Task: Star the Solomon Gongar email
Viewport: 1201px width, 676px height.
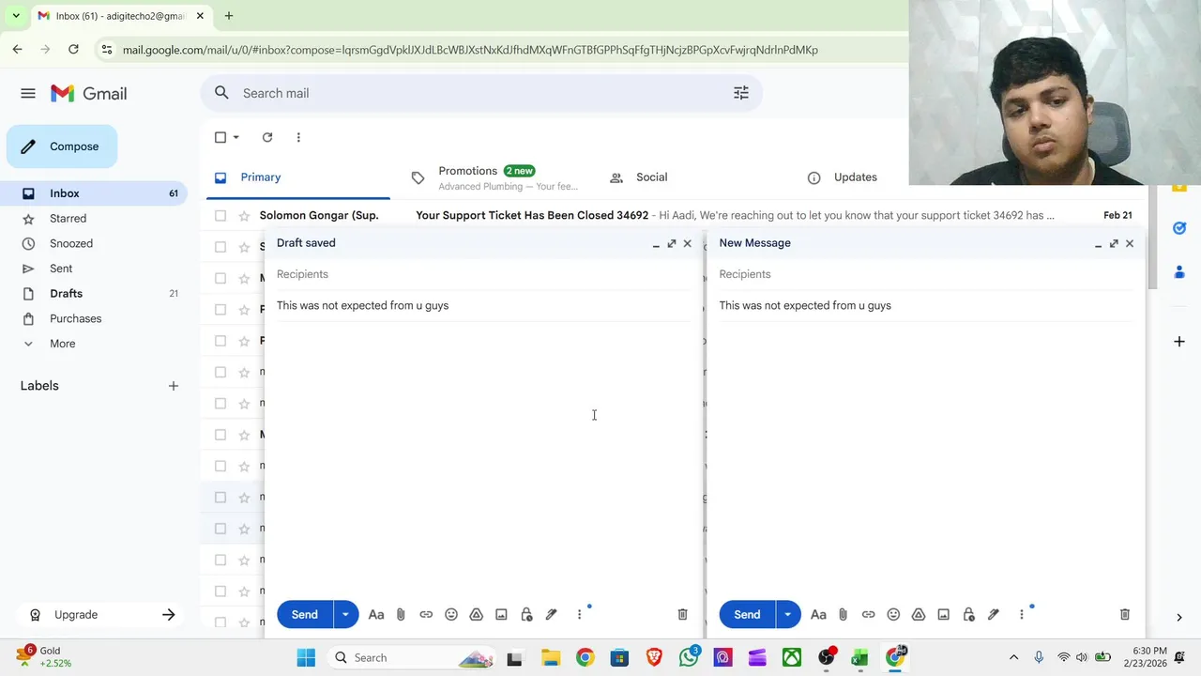Action: click(x=244, y=215)
